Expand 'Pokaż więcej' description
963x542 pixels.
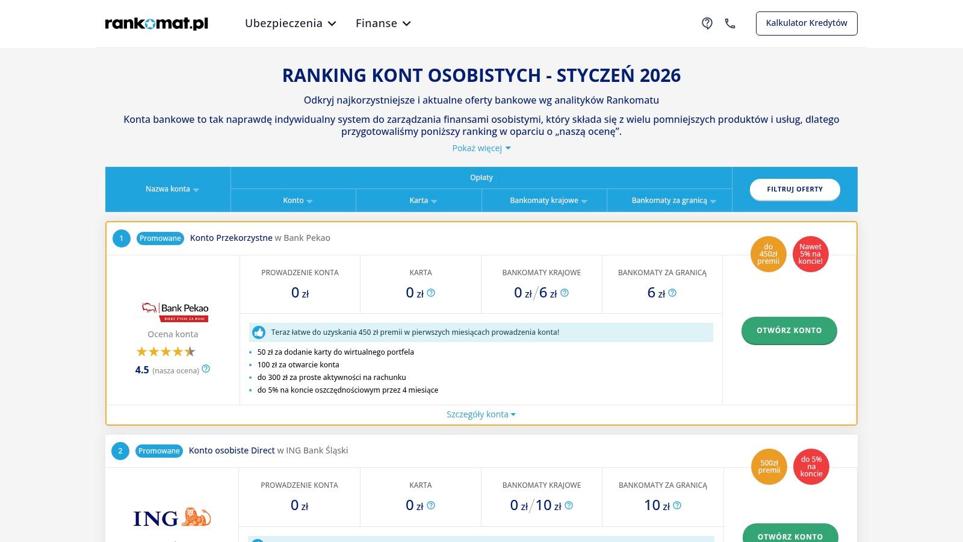[x=482, y=148]
